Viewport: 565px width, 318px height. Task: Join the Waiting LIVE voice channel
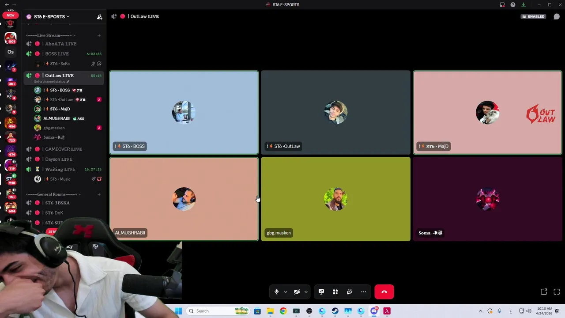(x=64, y=169)
